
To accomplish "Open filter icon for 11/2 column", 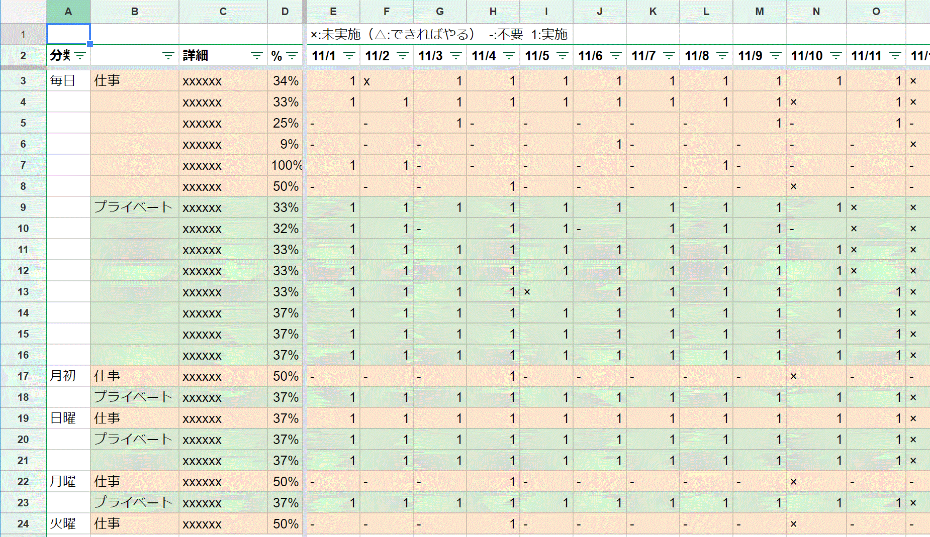I will pyautogui.click(x=403, y=56).
